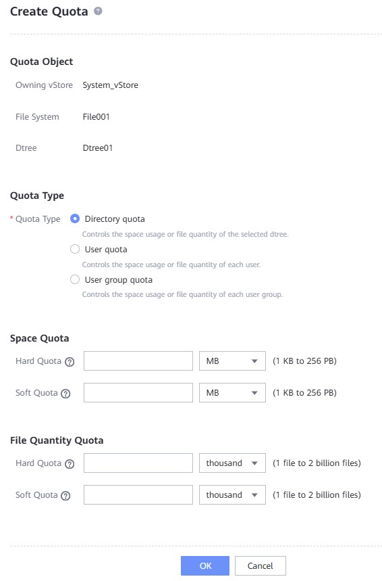Focus the File Quantity Hard Quota input field

coord(138,463)
